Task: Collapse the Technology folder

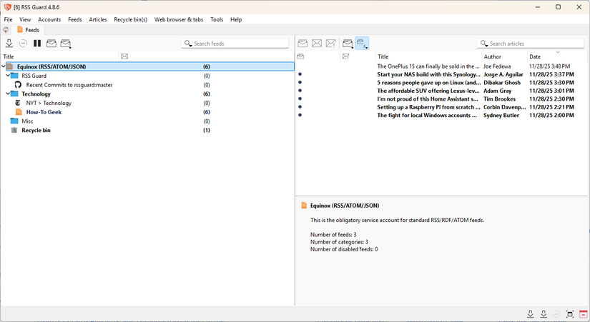Action: click(8, 94)
